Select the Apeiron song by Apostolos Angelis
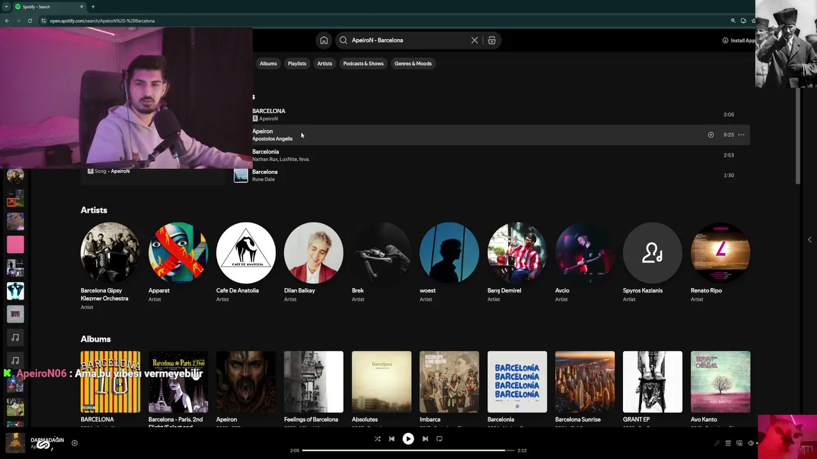This screenshot has width=817, height=459. (491, 135)
